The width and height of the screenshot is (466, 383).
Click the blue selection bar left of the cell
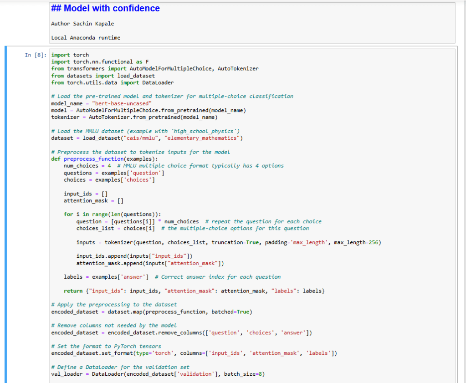[x=6, y=214]
